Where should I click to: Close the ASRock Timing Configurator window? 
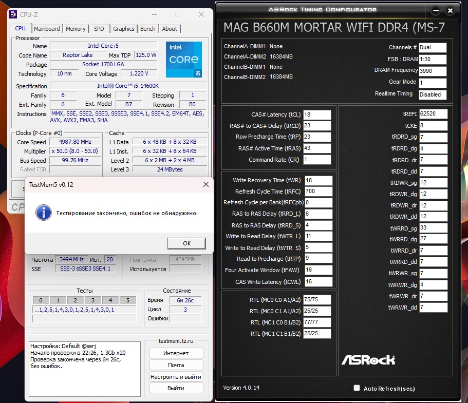450,11
